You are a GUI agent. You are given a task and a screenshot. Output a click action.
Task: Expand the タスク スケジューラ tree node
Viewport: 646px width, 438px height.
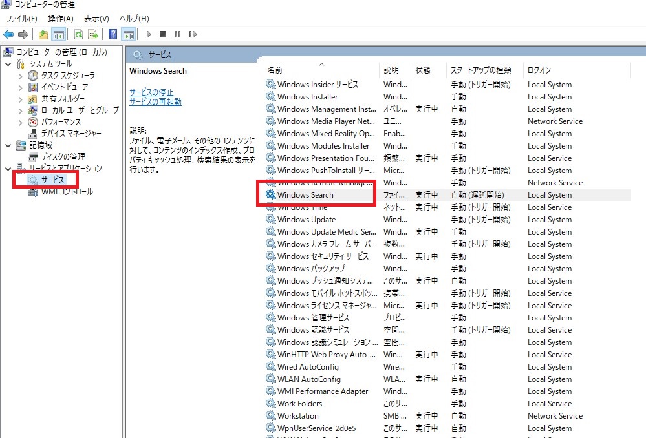[20, 76]
